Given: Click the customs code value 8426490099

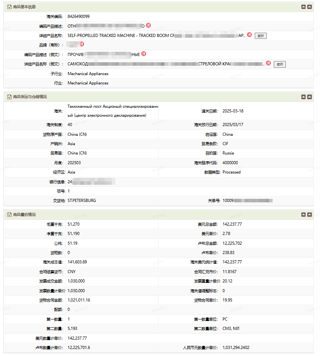Looking at the screenshot, I should tap(78, 16).
